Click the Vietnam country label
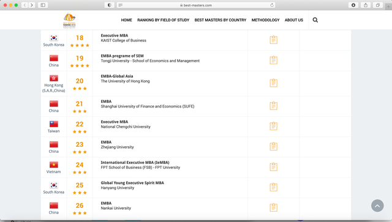This screenshot has height=222, width=392. 53,172
